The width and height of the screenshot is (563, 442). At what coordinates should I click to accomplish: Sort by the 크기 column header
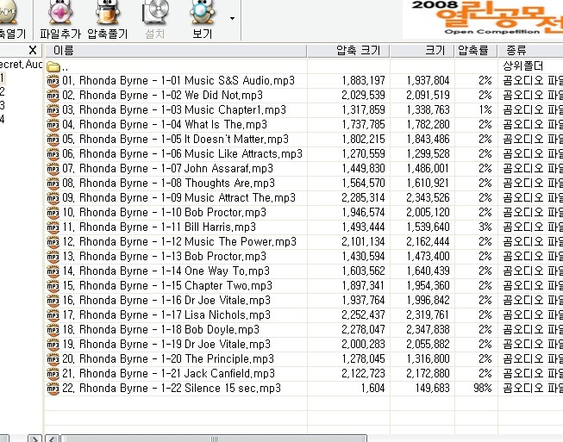pyautogui.click(x=422, y=51)
